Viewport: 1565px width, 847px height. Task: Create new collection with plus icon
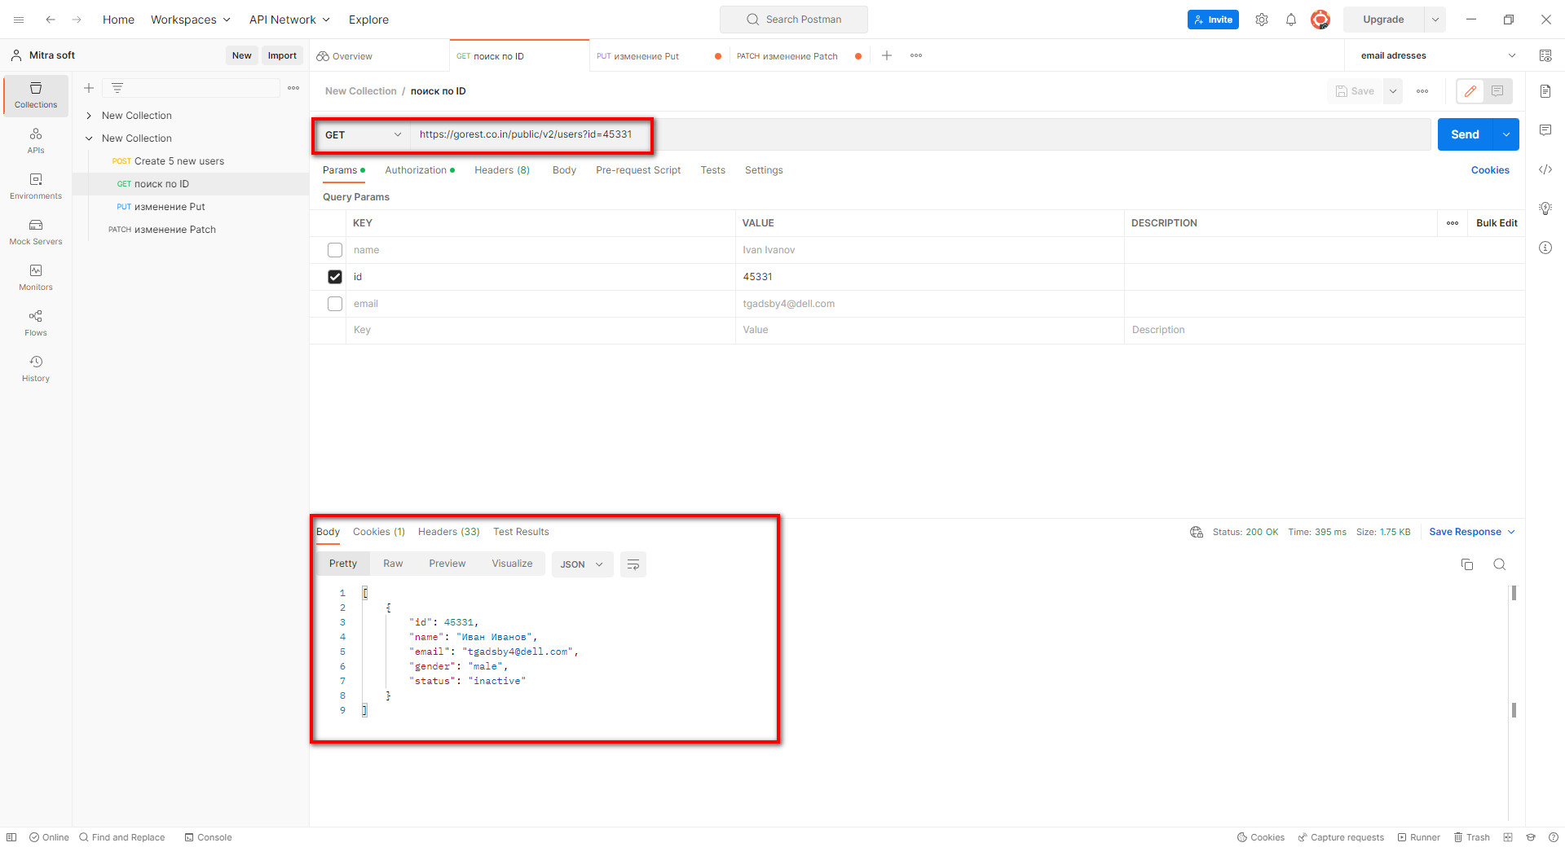89,88
